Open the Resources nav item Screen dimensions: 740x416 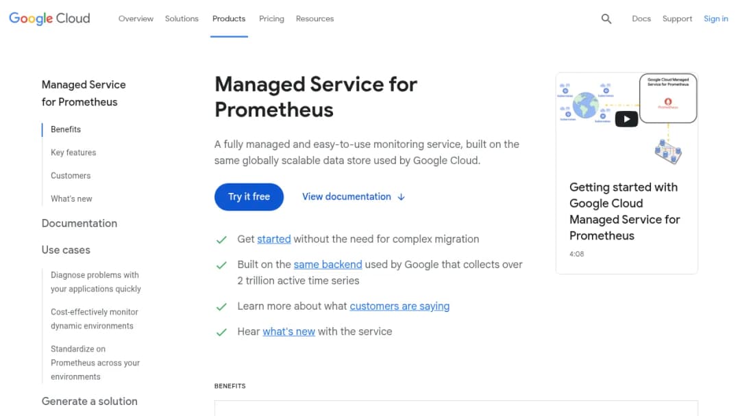pos(314,19)
